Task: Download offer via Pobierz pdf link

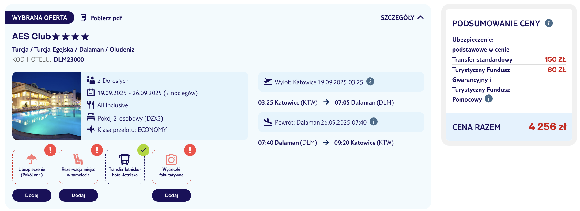Action: point(106,18)
